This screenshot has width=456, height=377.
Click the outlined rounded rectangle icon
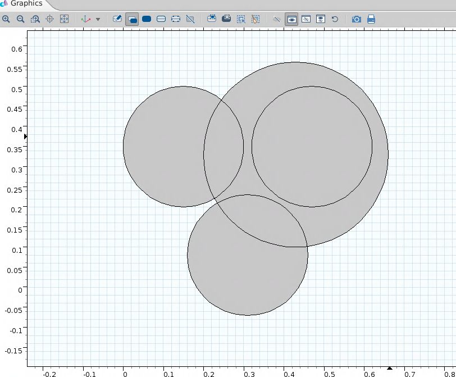point(161,19)
